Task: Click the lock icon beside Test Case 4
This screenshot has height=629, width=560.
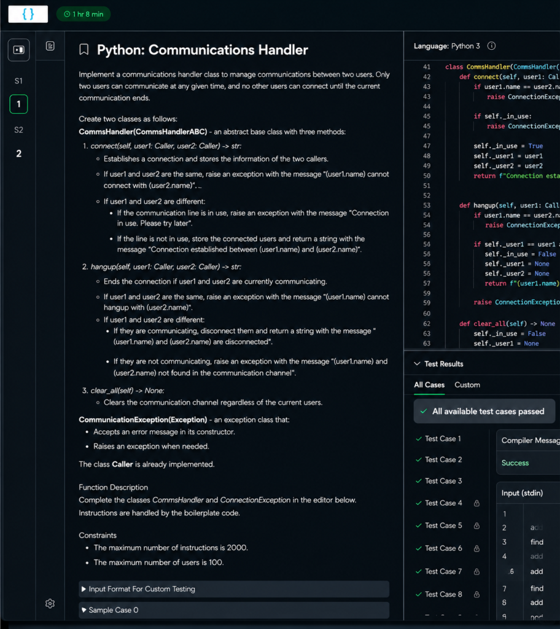Action: point(476,503)
